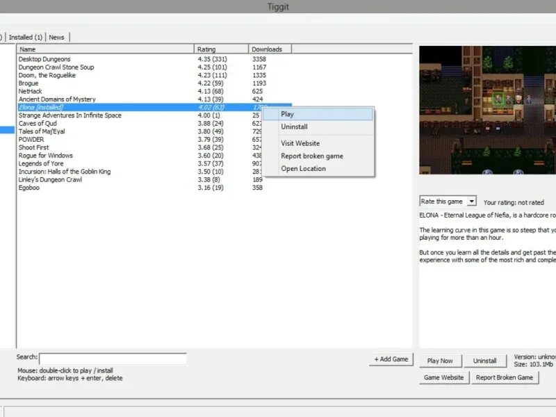Select Uninstall from the context menu
Screen dimensions: 556x417
pyautogui.click(x=318, y=126)
